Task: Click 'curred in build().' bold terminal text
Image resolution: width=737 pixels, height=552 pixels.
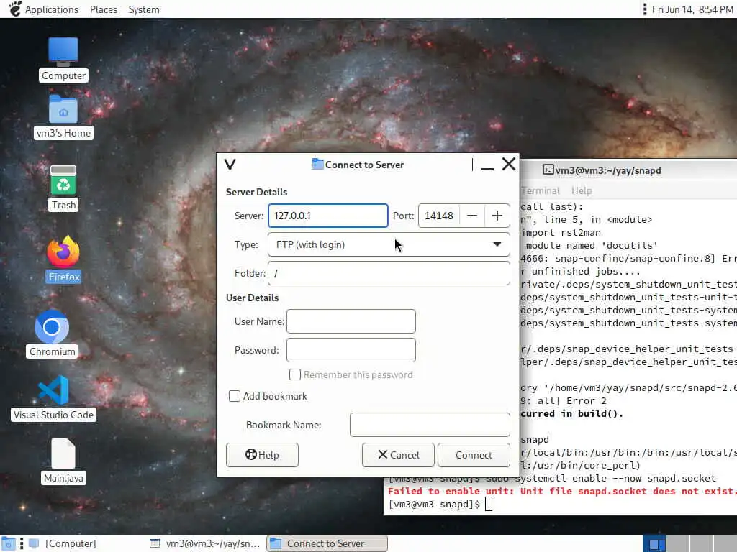Action: click(x=571, y=413)
